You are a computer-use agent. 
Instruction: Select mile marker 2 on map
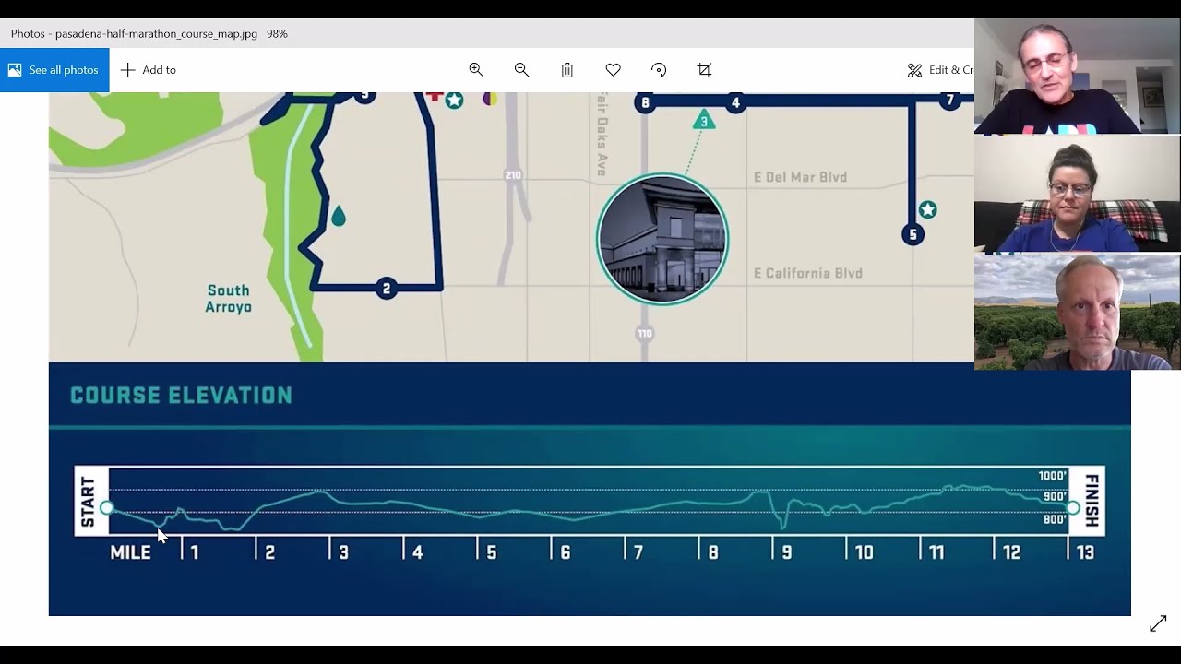coord(387,289)
